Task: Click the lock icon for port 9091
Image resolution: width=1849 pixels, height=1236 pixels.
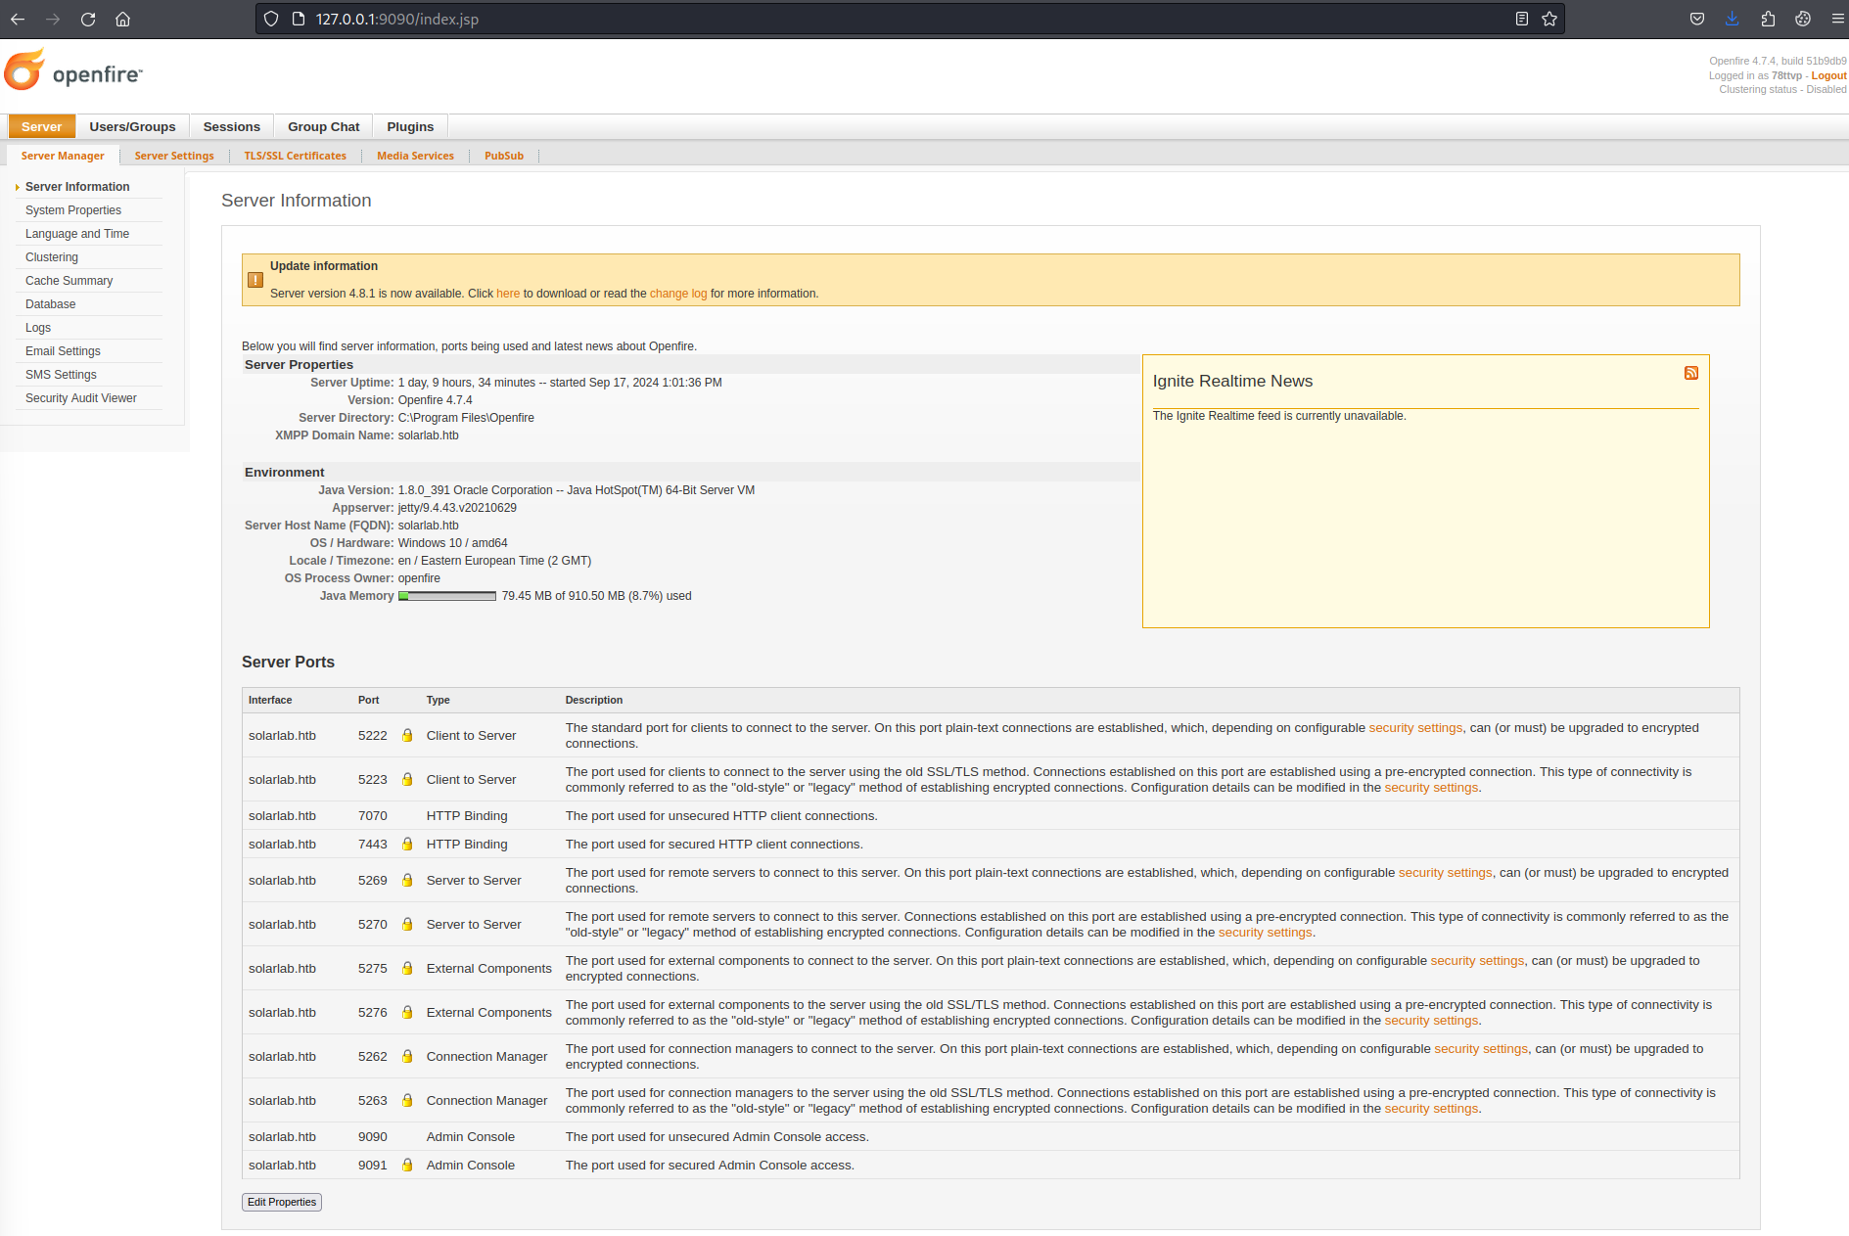Action: [407, 1165]
